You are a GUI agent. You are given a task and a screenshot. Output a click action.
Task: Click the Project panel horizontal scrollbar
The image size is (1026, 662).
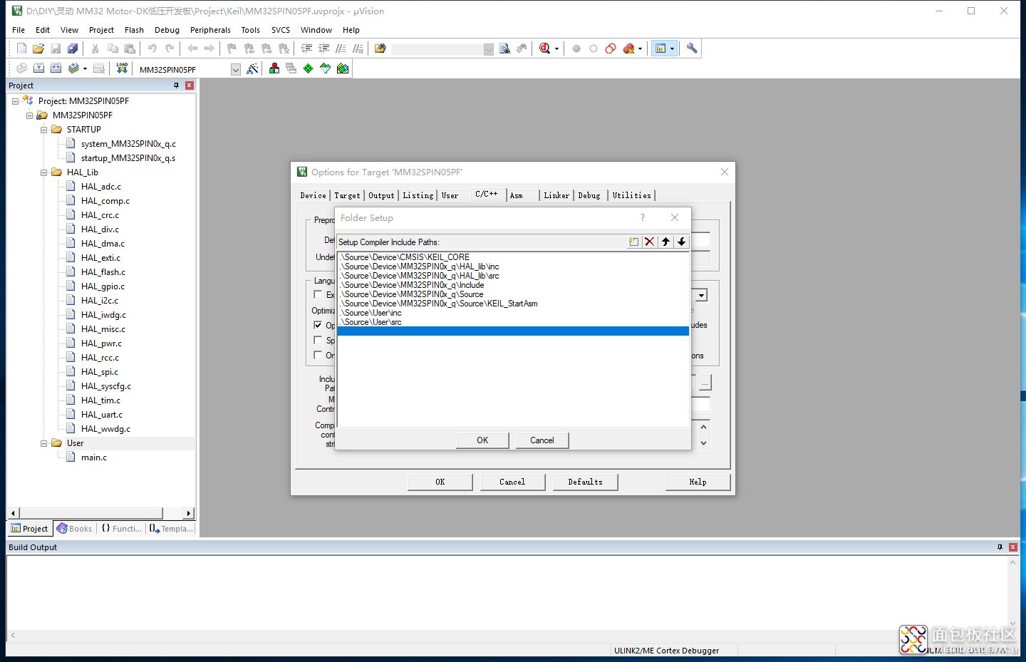pos(100,513)
